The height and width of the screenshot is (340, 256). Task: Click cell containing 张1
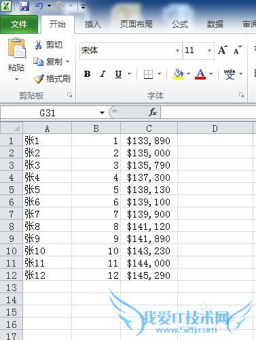(x=48, y=141)
